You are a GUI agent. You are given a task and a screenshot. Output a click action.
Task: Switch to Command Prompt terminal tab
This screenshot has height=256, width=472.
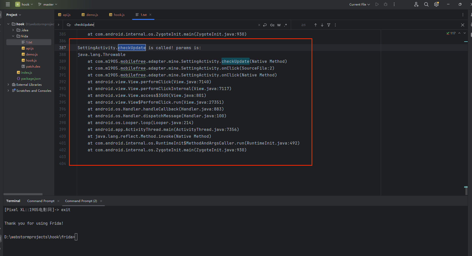tap(41, 201)
